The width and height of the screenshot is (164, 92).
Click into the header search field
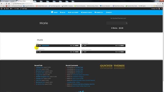point(116,23)
